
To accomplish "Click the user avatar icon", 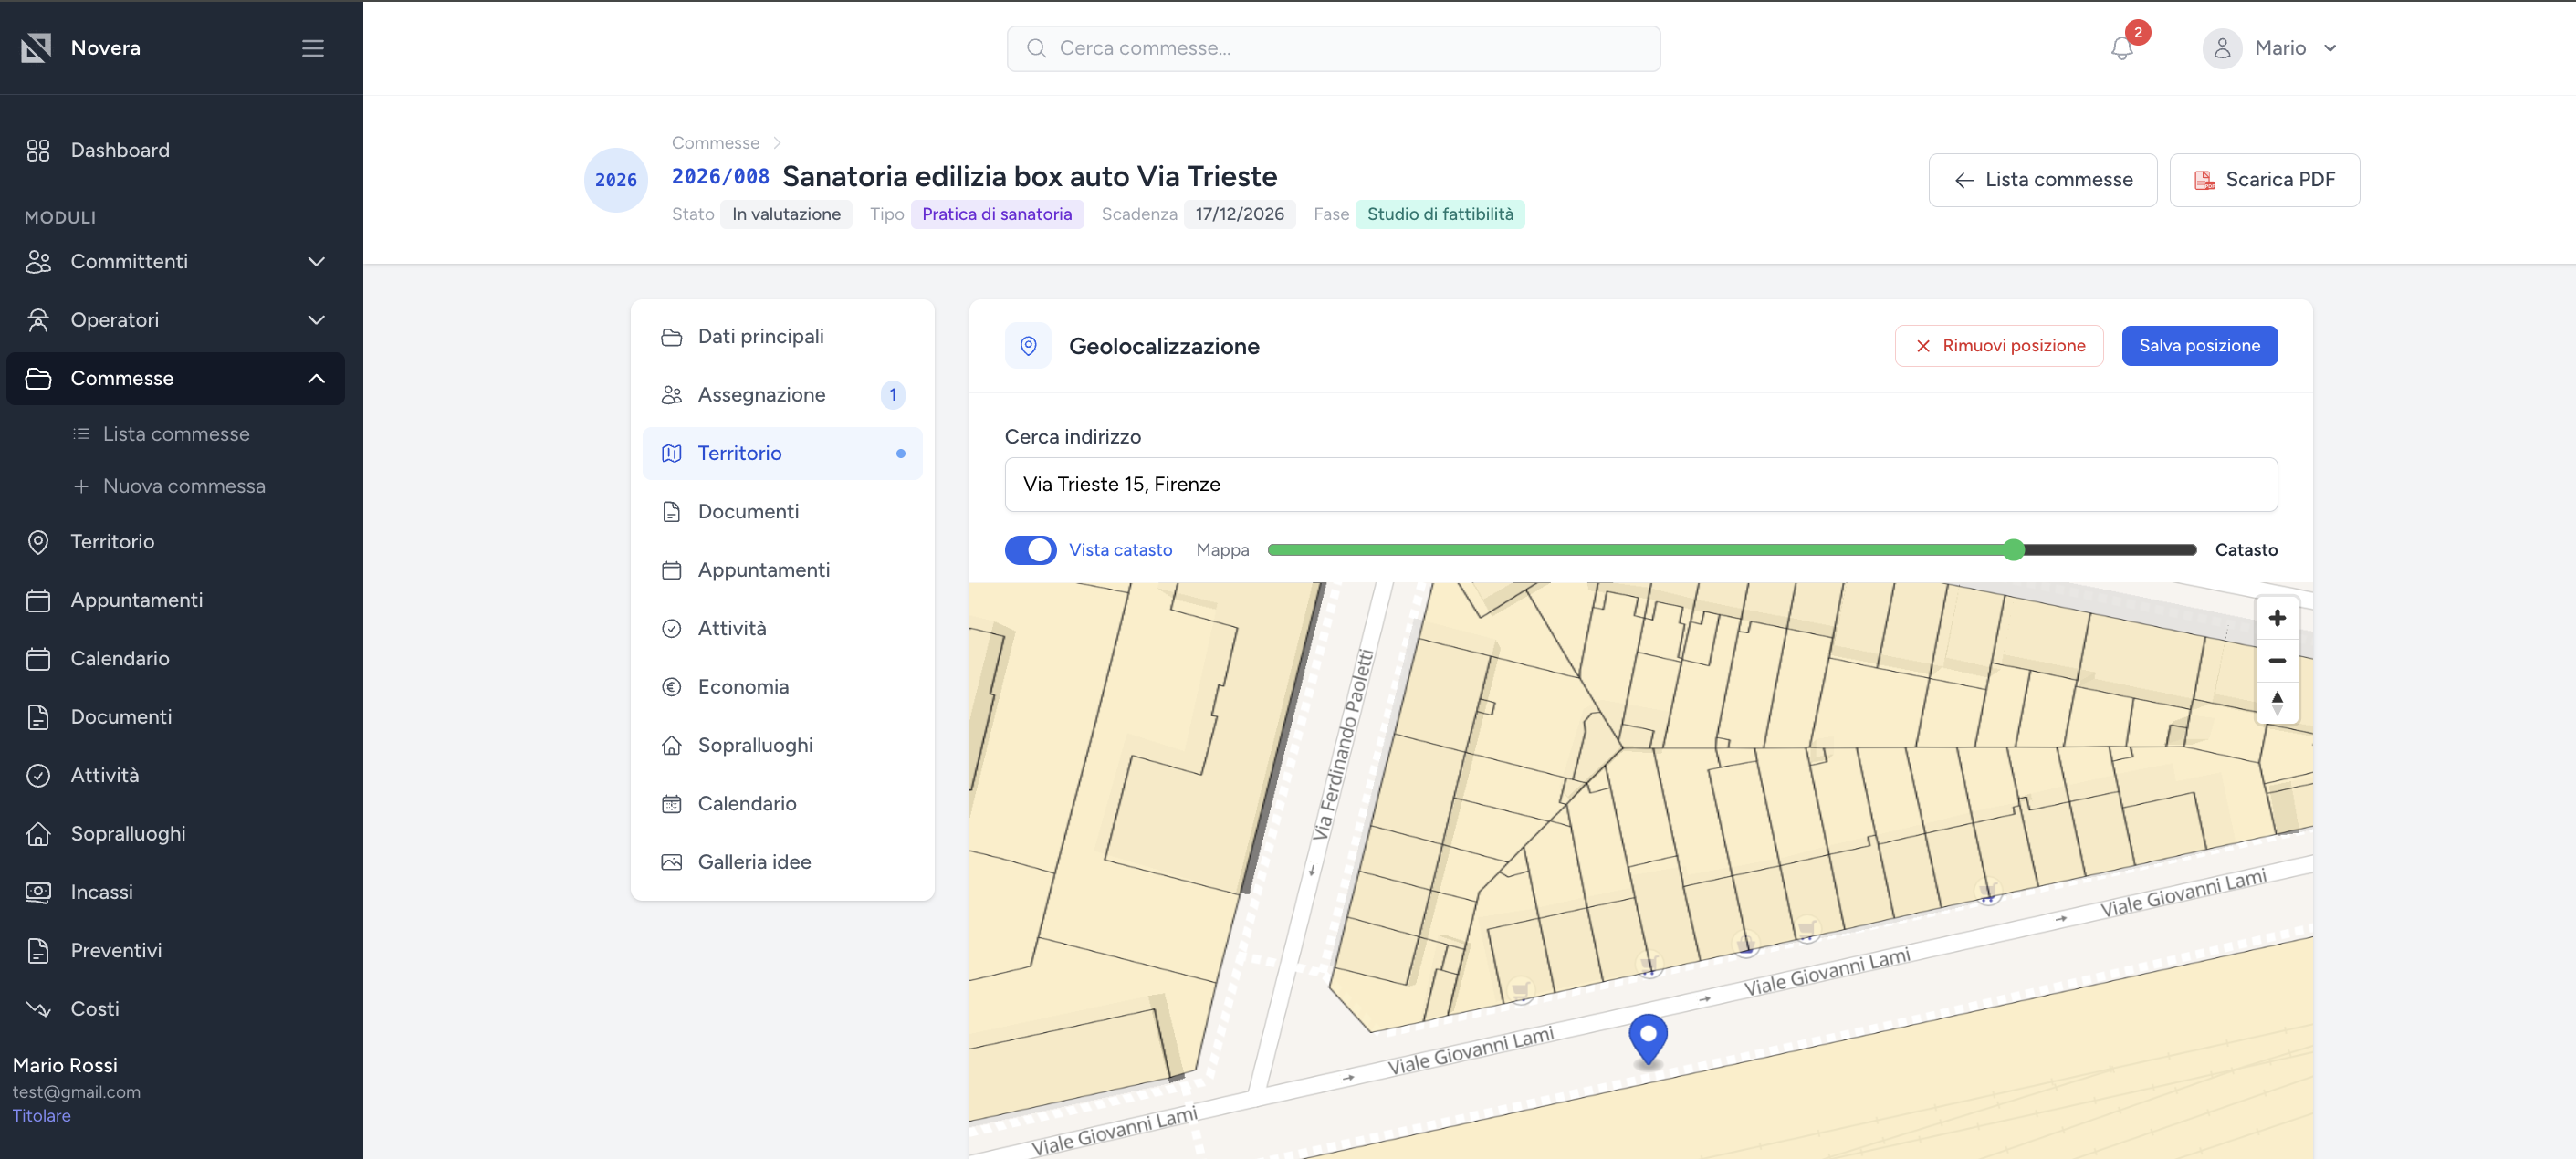I will 2222,48.
